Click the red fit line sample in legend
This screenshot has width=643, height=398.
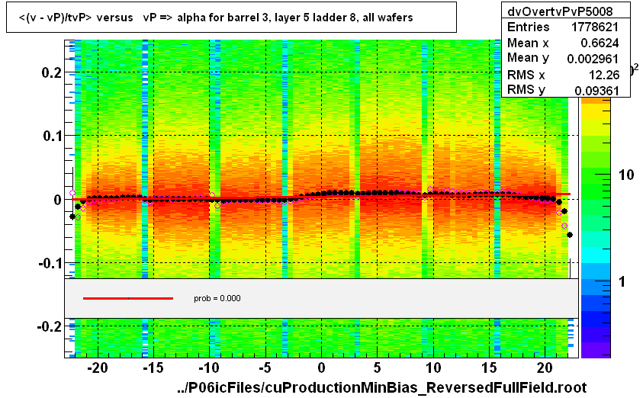click(x=128, y=298)
